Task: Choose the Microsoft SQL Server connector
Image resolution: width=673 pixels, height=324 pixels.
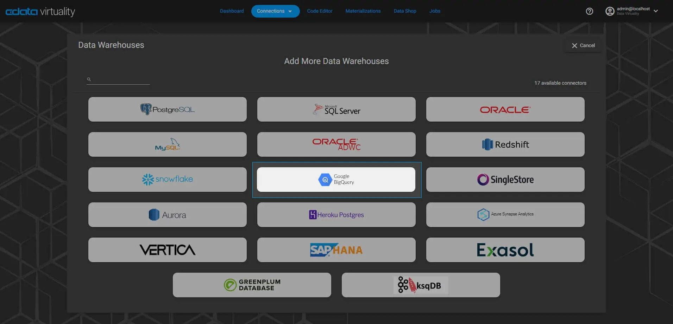Action: pyautogui.click(x=336, y=109)
